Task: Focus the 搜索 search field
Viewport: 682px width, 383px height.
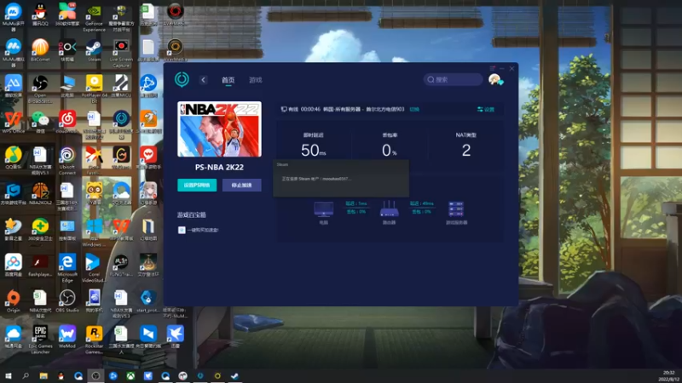Action: 453,79
